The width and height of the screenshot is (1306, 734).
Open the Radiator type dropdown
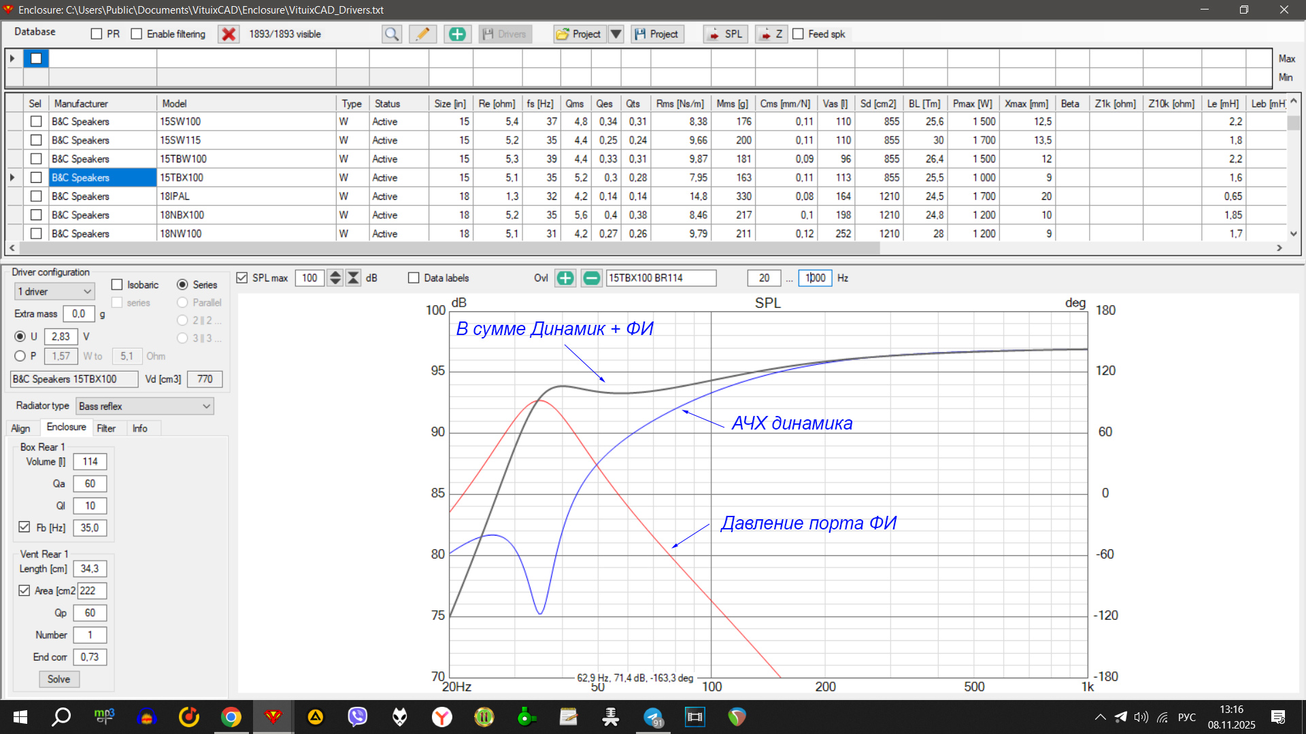click(144, 406)
